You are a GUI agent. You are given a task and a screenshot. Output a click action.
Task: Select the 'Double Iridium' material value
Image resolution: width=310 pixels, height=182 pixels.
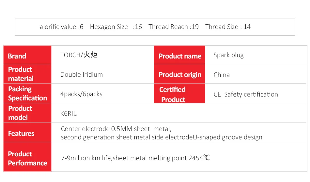(82, 74)
